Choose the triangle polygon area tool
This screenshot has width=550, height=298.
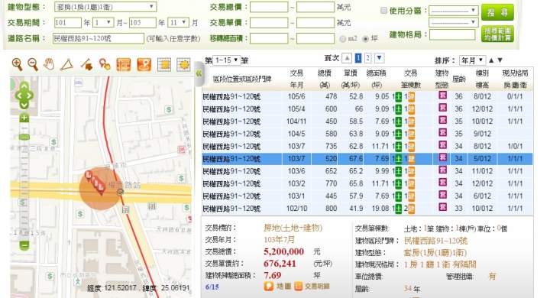pos(66,65)
